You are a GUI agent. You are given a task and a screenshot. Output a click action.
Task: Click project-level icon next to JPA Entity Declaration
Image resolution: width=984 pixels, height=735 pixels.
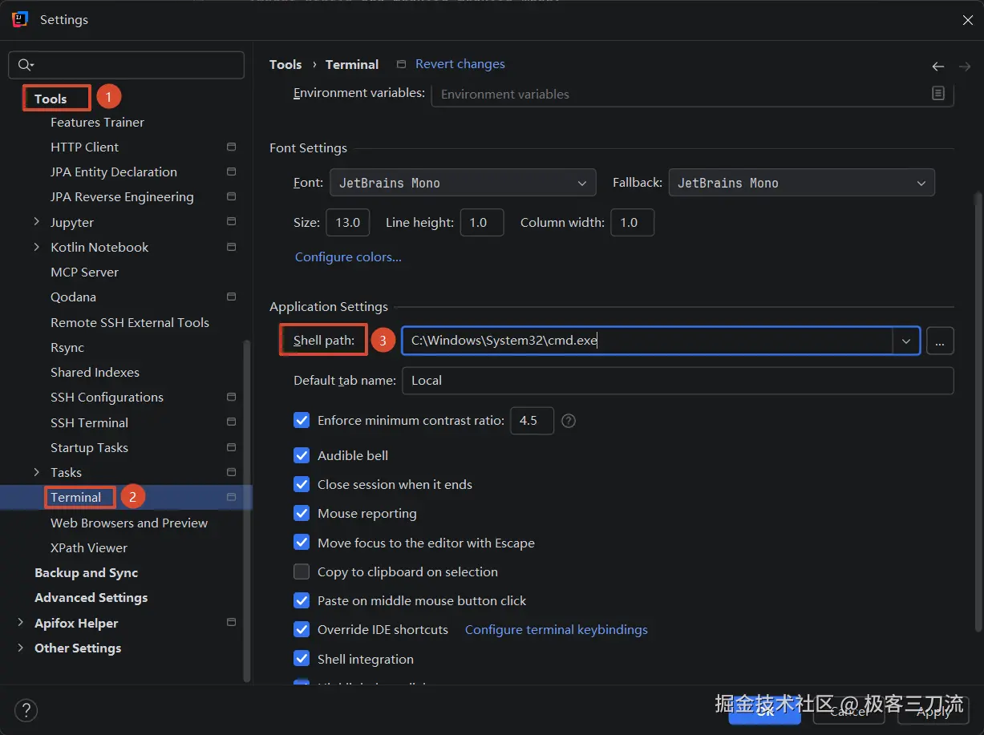click(x=231, y=172)
